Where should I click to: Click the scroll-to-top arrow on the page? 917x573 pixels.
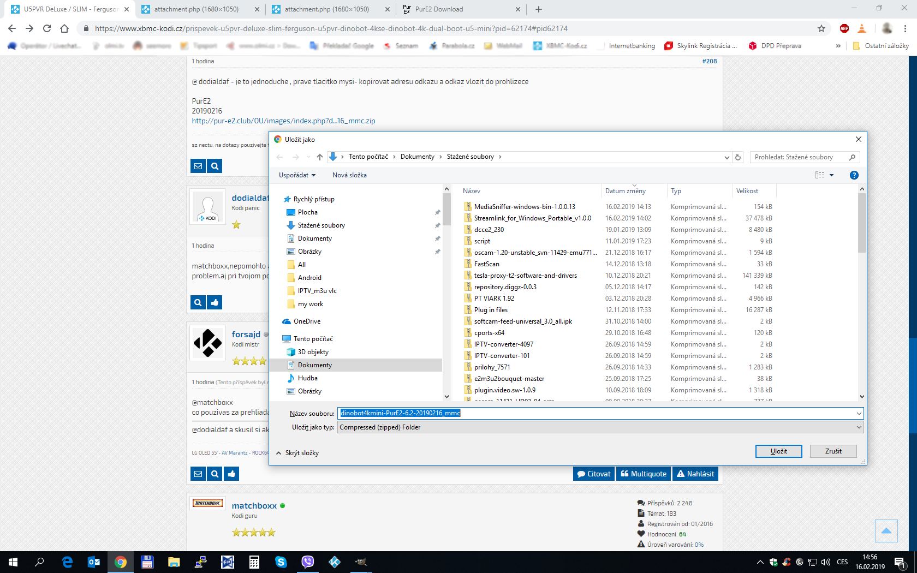click(886, 530)
